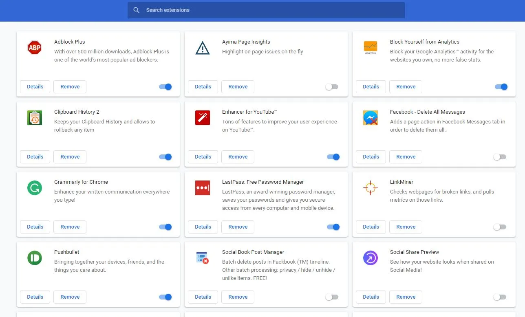Screen dimensions: 525x317
Task: Enable Social Book Post Manager toggle
Action: click(332, 297)
